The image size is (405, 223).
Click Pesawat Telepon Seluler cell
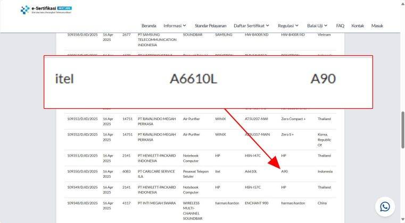[x=196, y=174]
